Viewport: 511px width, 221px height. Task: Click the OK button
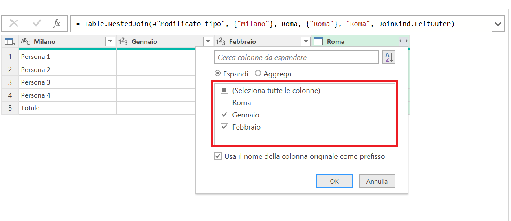click(x=334, y=181)
